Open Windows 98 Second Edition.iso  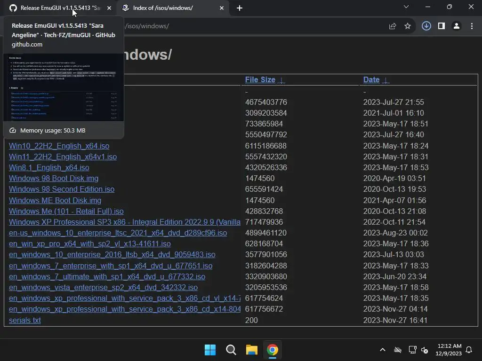(62, 189)
